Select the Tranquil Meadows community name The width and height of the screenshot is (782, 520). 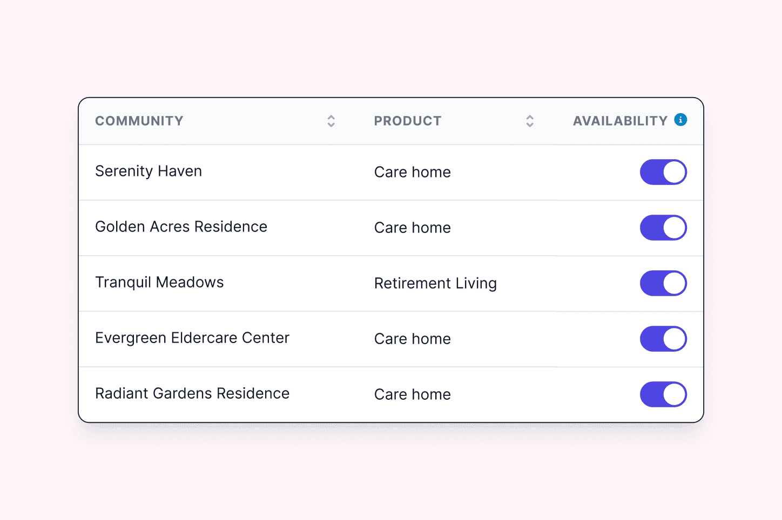pos(159,283)
